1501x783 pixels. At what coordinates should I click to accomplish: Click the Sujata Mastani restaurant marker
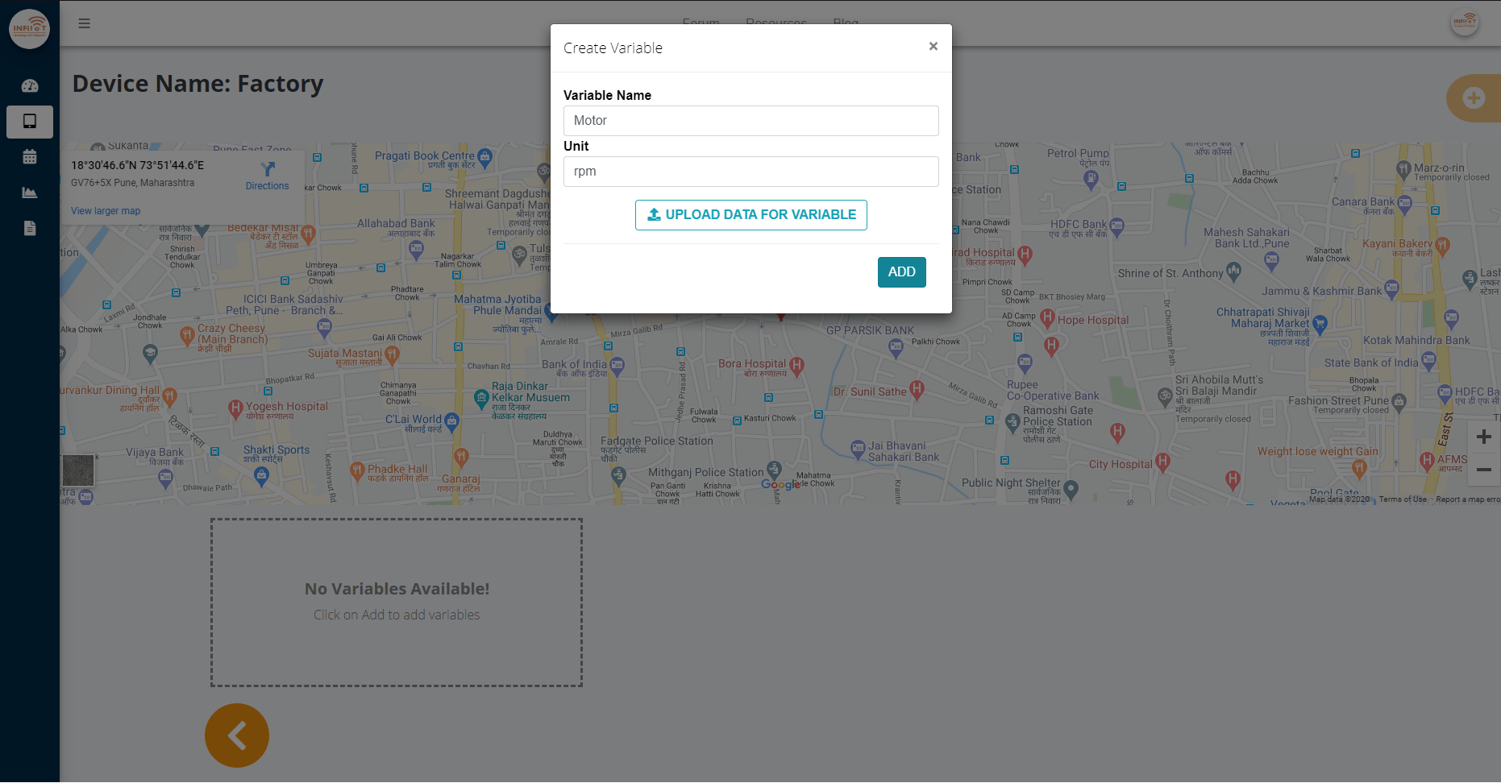(x=392, y=354)
